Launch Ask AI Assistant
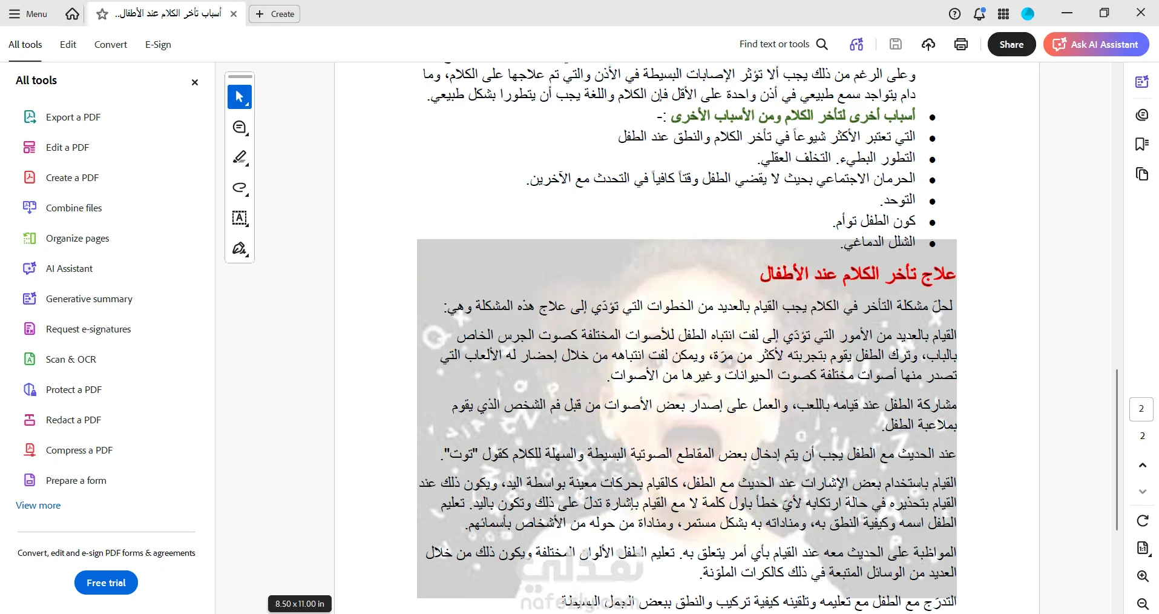This screenshot has width=1159, height=614. coord(1096,44)
